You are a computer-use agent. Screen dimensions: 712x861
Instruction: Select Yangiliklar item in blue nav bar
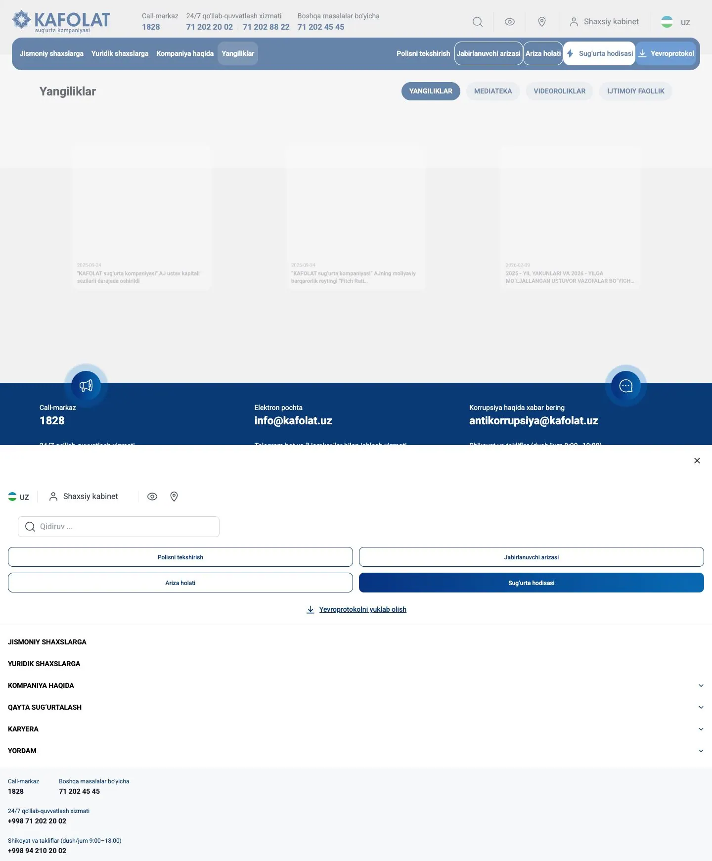238,53
